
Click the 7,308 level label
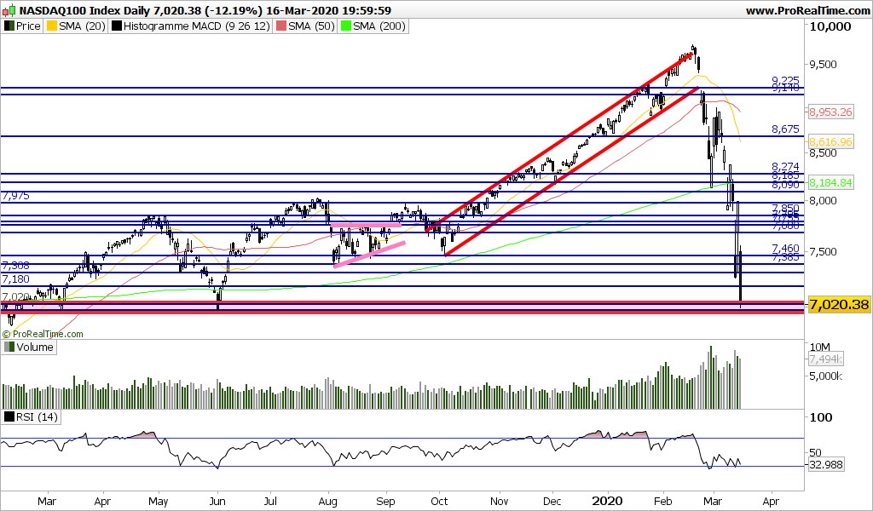(16, 266)
